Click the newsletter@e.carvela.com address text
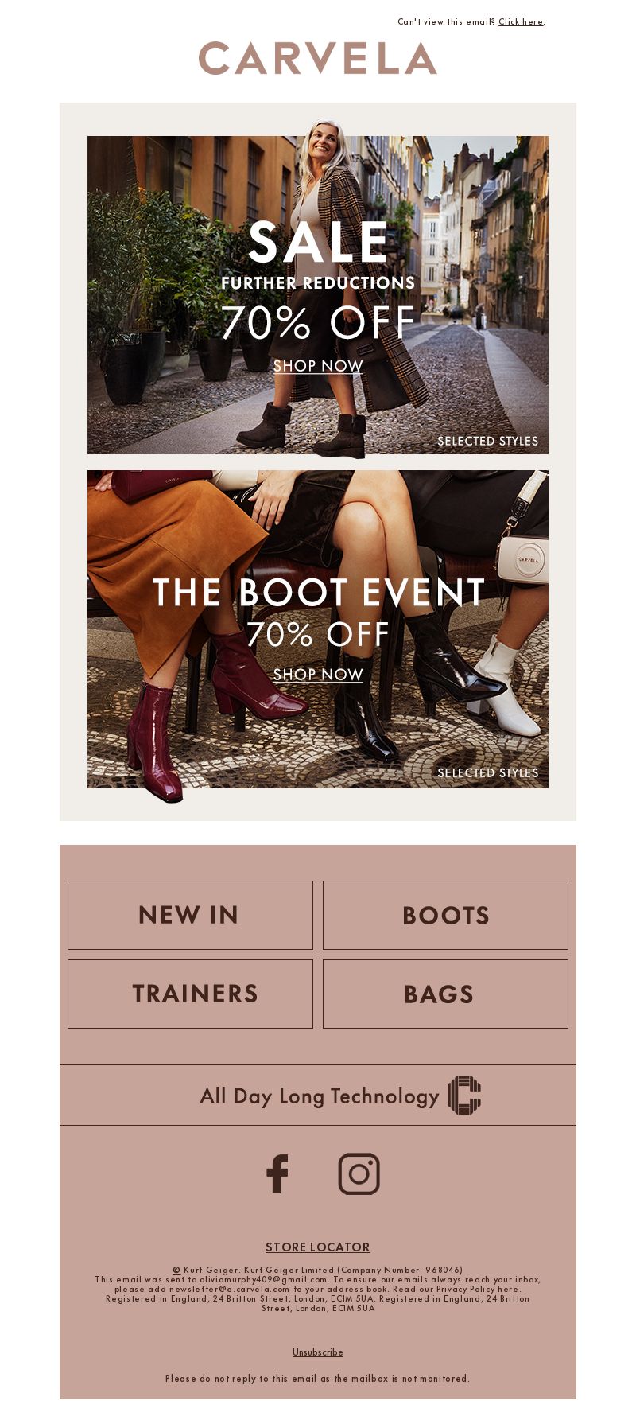The width and height of the screenshot is (636, 1401). [x=229, y=1289]
